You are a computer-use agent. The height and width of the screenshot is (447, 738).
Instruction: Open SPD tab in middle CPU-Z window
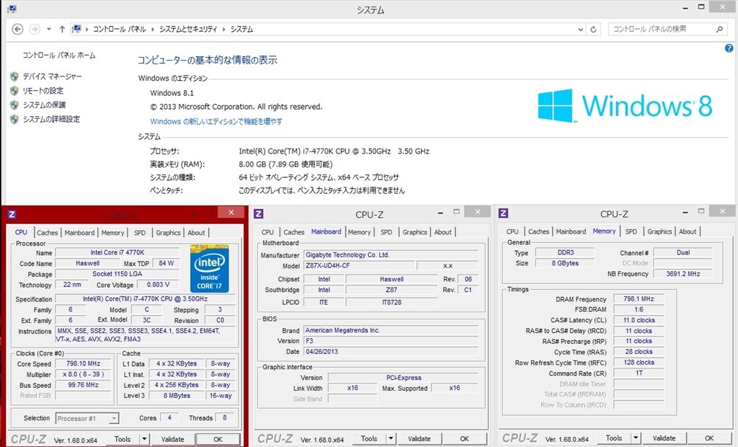click(x=386, y=232)
